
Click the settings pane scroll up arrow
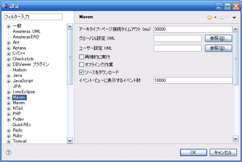point(236,29)
